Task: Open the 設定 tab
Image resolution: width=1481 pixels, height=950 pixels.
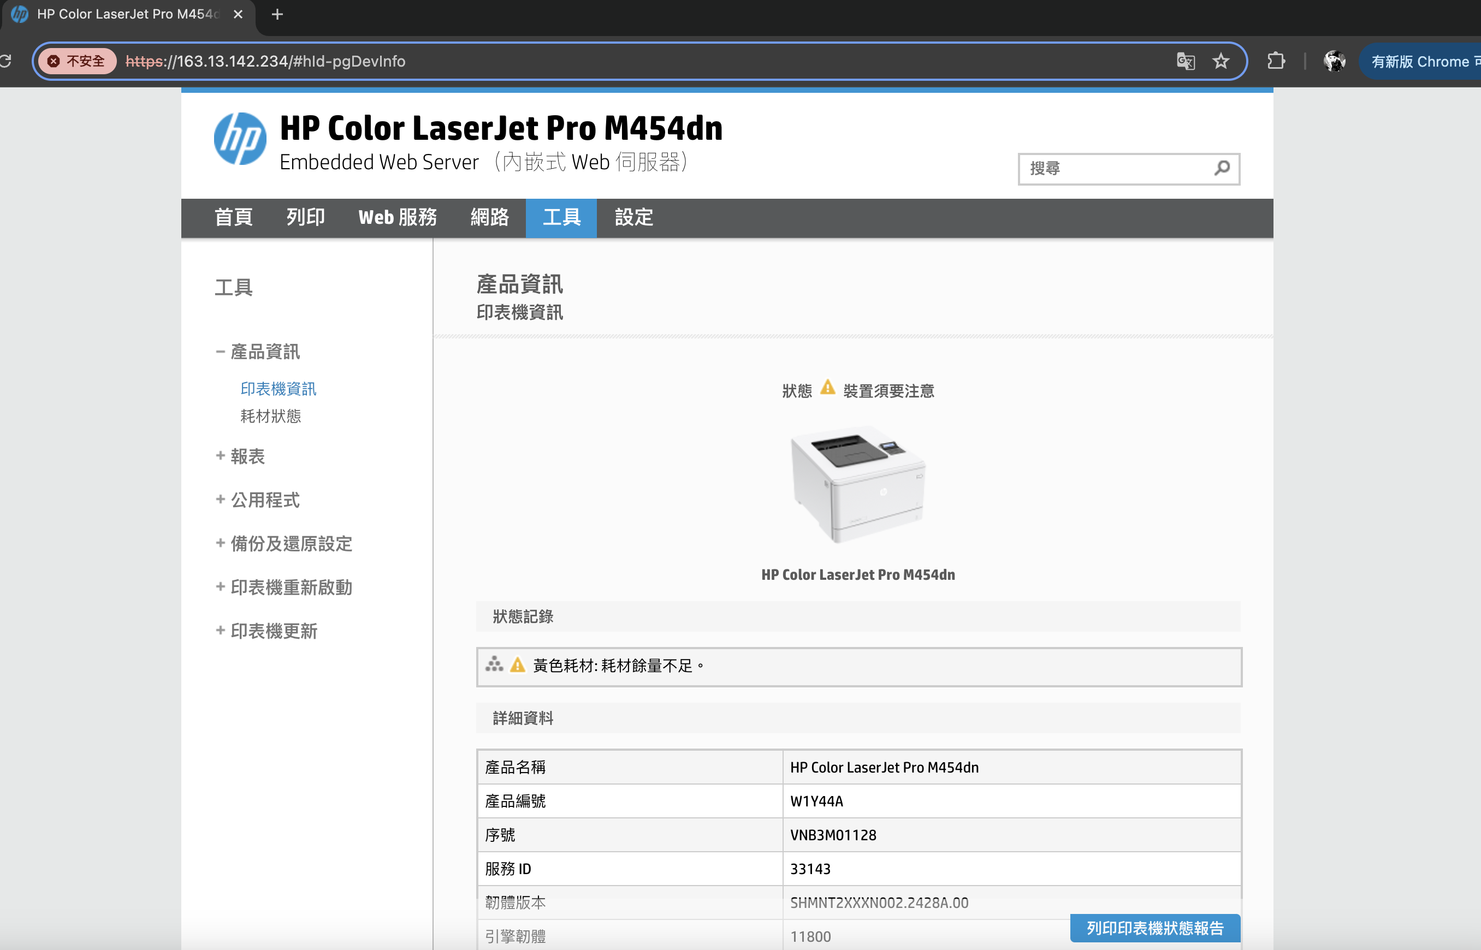Action: point(633,218)
